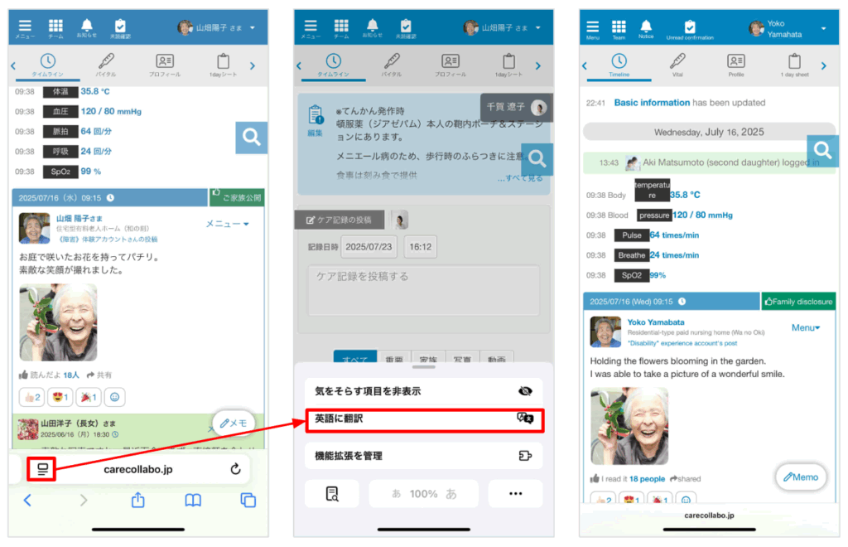Select the Vital tab on English phone

coord(677,65)
